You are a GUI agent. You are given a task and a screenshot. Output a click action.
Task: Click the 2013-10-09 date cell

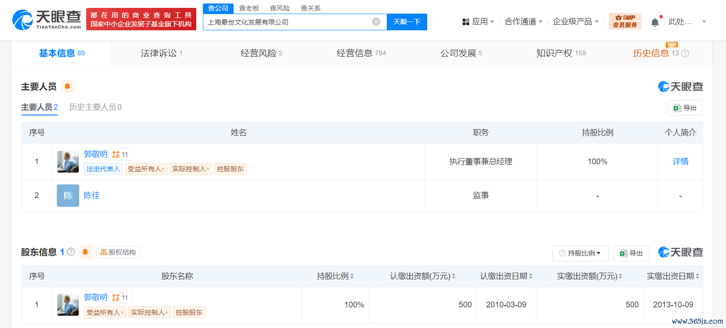[x=673, y=305]
